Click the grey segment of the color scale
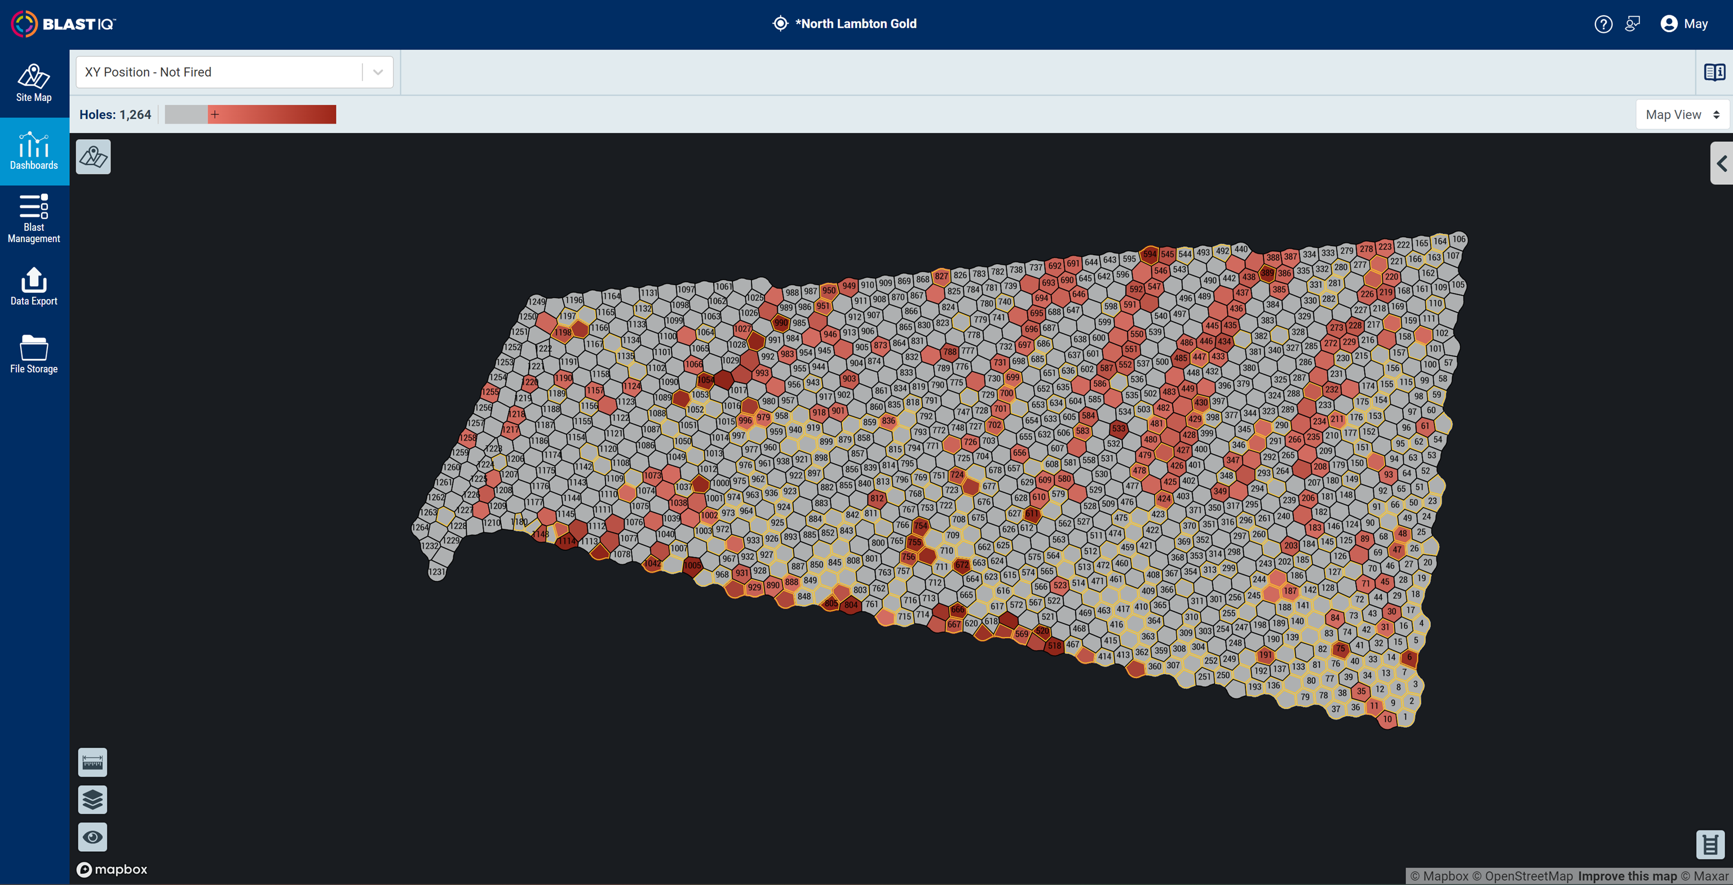 (x=187, y=114)
